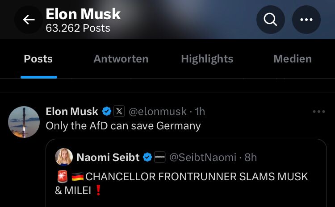335x207 pixels.
Task: Click Elon Musk's rocket profile picture
Action: pos(24,122)
